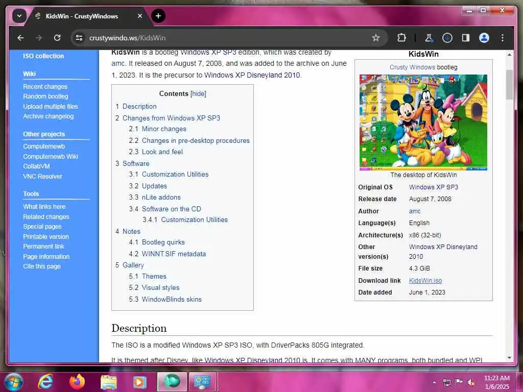Jump to the Notes section
This screenshot has height=392, width=523.
pyautogui.click(x=131, y=231)
